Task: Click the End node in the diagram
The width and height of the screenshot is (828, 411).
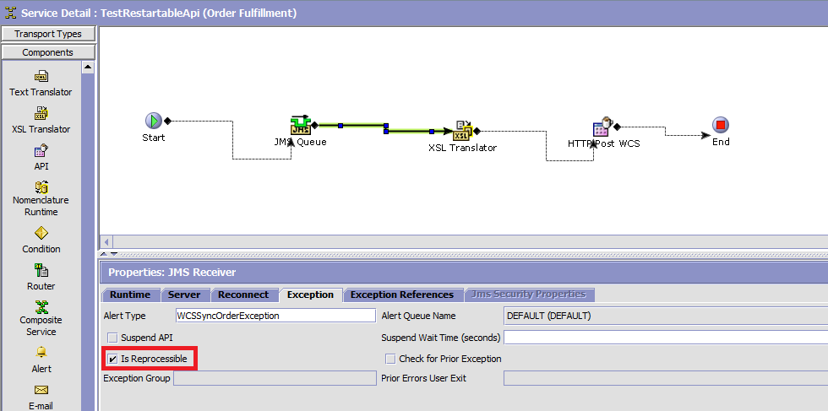Action: click(720, 126)
